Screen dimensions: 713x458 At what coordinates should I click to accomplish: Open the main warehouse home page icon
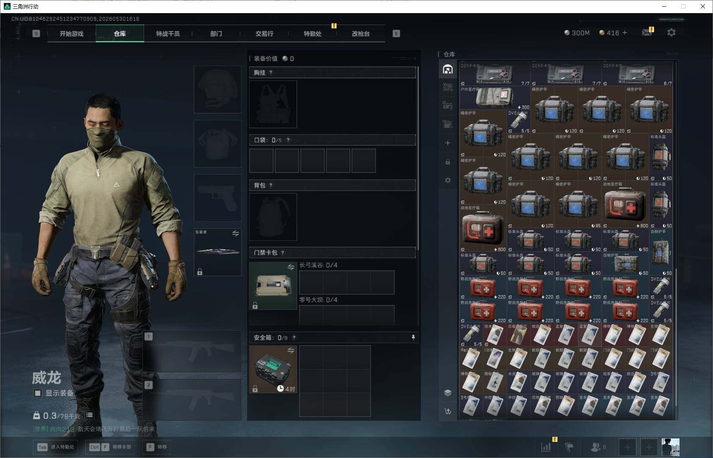tap(448, 69)
